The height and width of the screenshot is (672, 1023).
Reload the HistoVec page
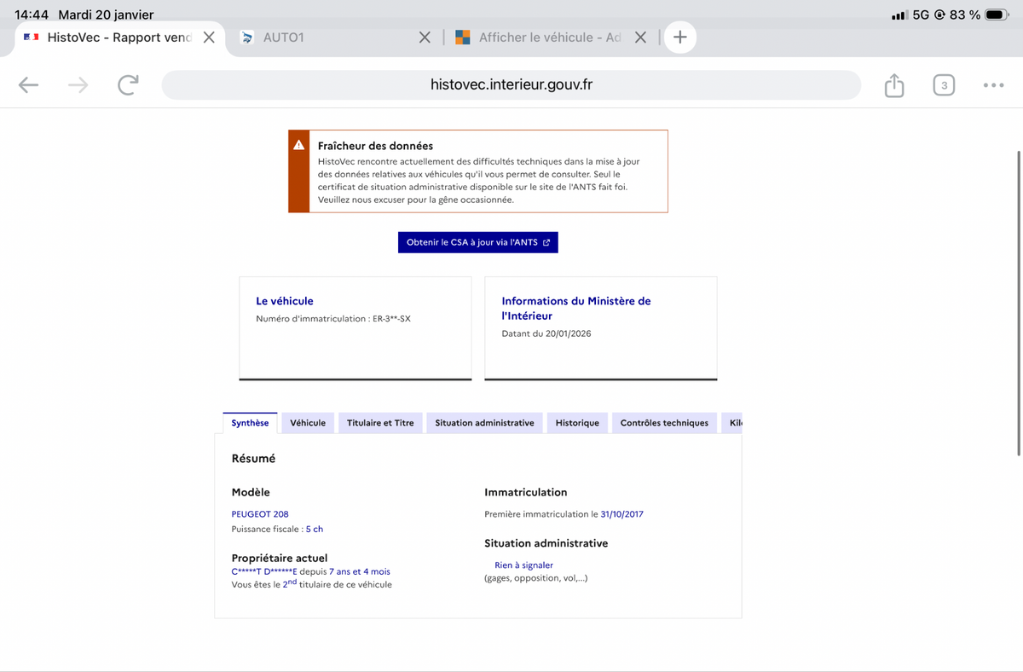coord(128,84)
